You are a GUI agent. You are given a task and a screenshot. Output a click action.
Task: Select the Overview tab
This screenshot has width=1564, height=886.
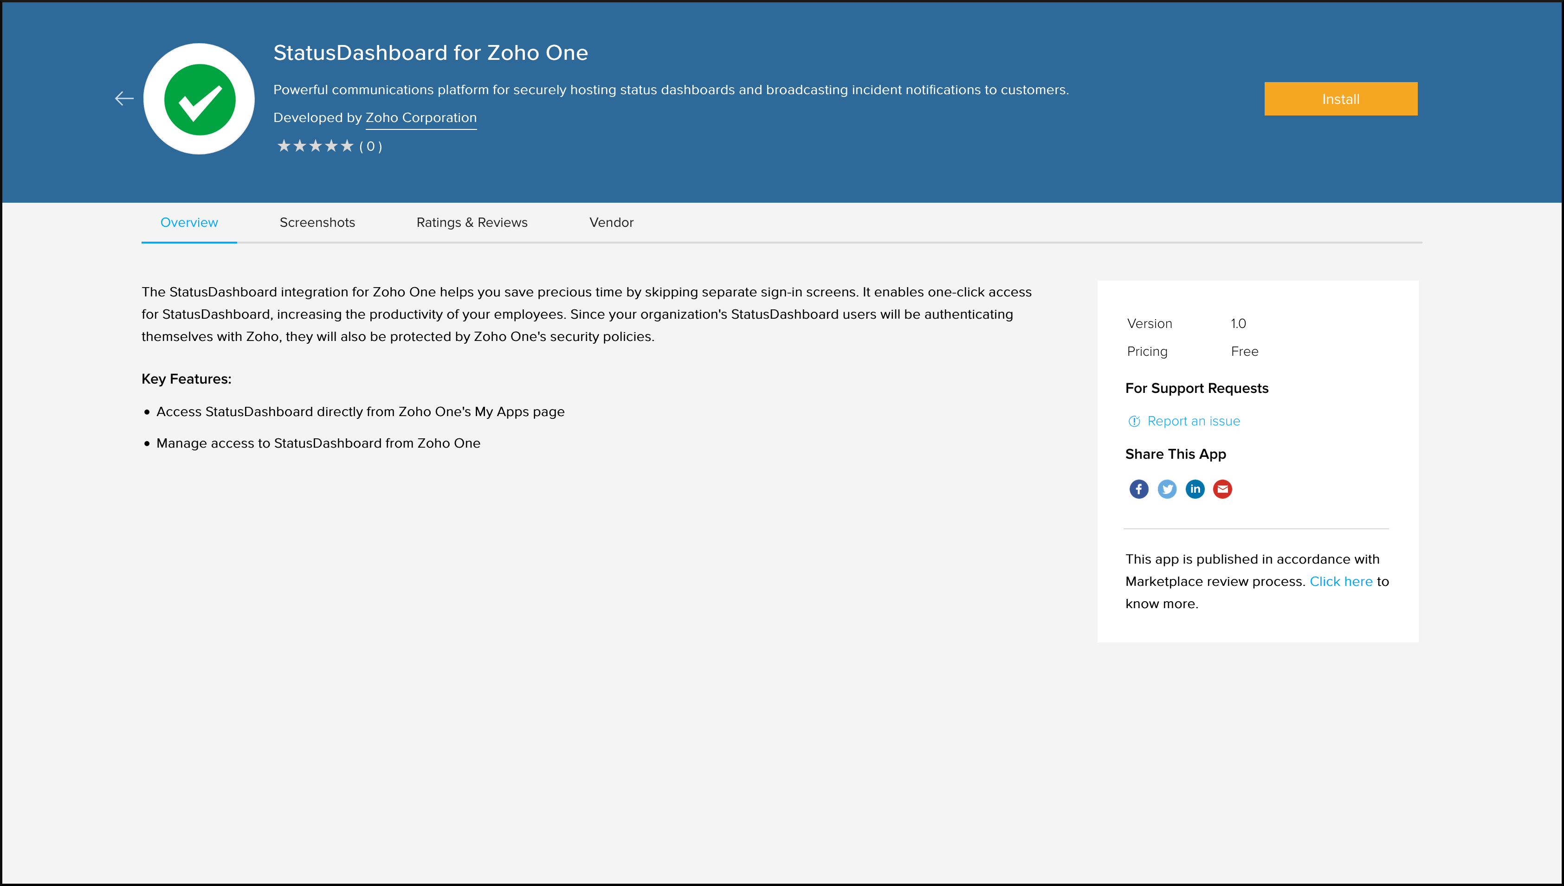[189, 222]
